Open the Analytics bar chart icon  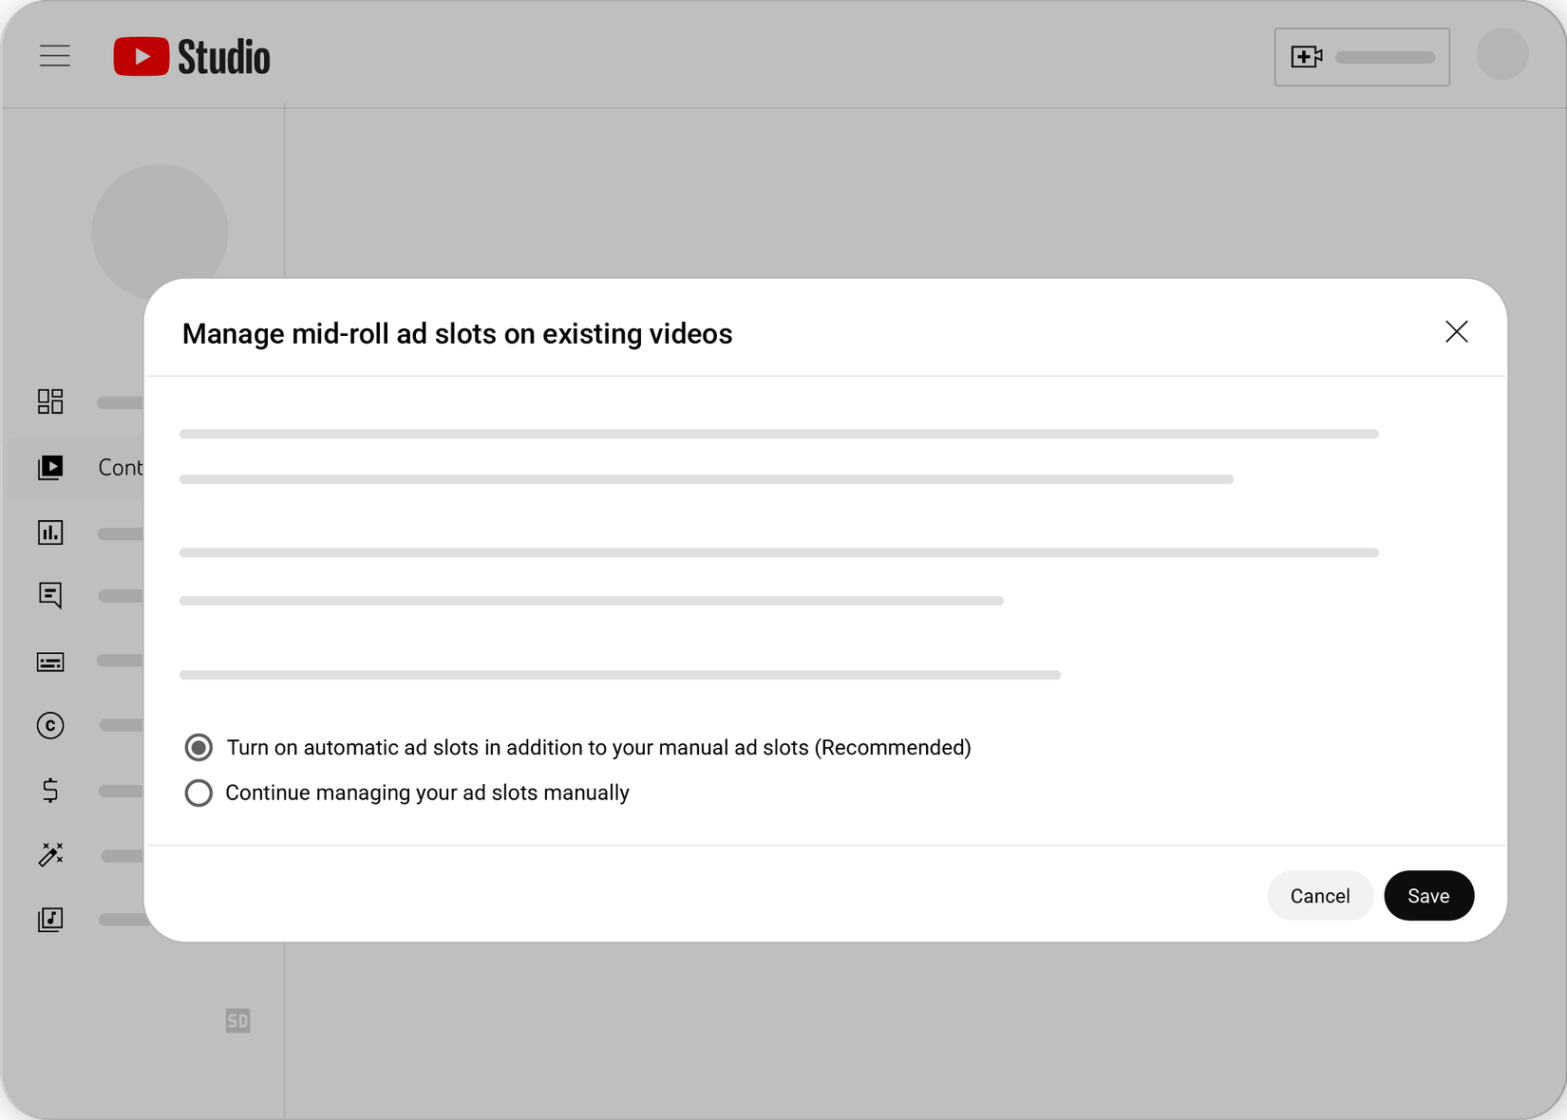(50, 532)
